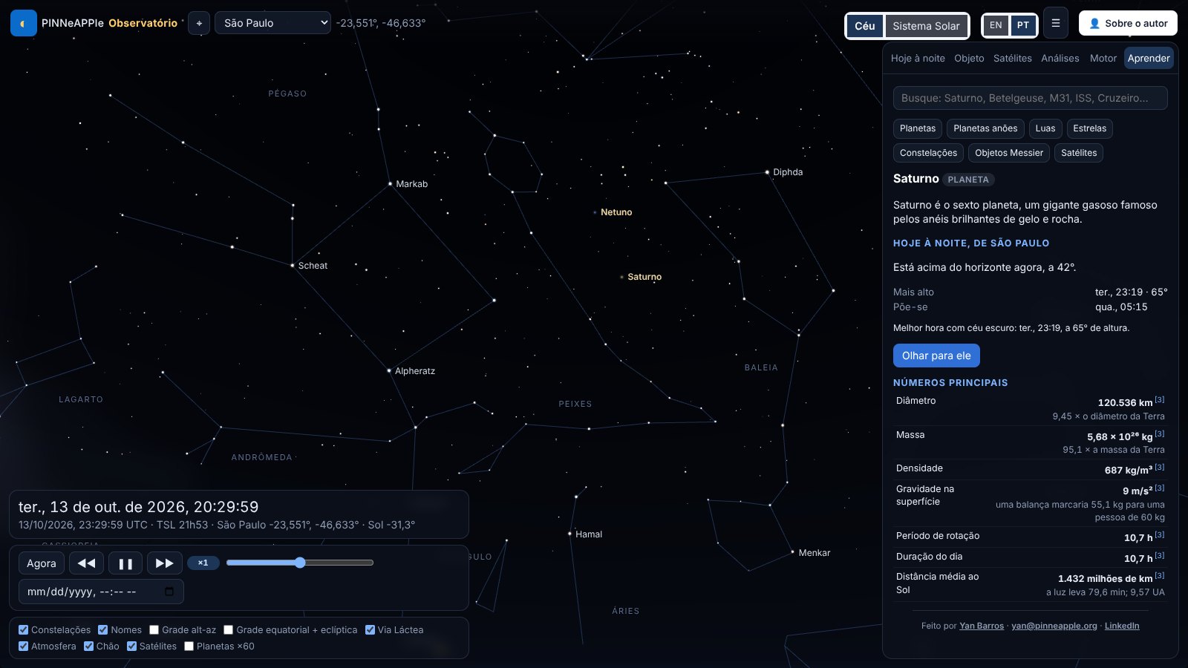Click the object search input field
The height and width of the screenshot is (668, 1188).
tap(1030, 98)
